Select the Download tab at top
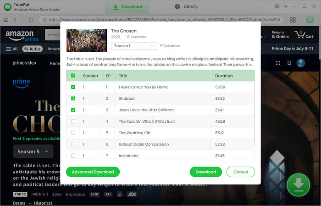The image size is (321, 206). [127, 7]
